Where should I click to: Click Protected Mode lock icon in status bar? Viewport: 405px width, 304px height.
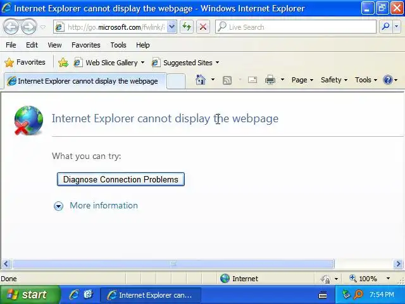[x=325, y=279]
